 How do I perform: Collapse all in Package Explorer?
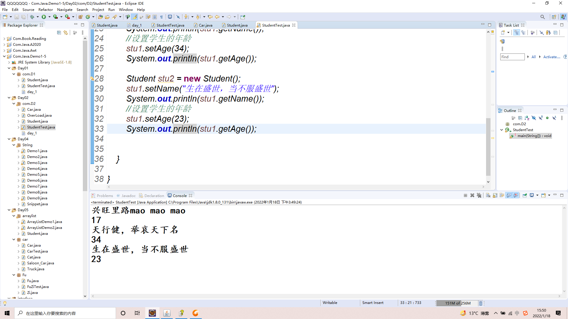point(59,33)
